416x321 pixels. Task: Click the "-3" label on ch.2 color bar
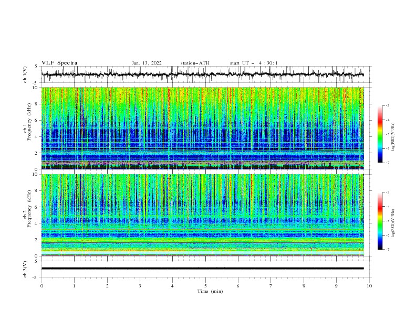pyautogui.click(x=387, y=192)
